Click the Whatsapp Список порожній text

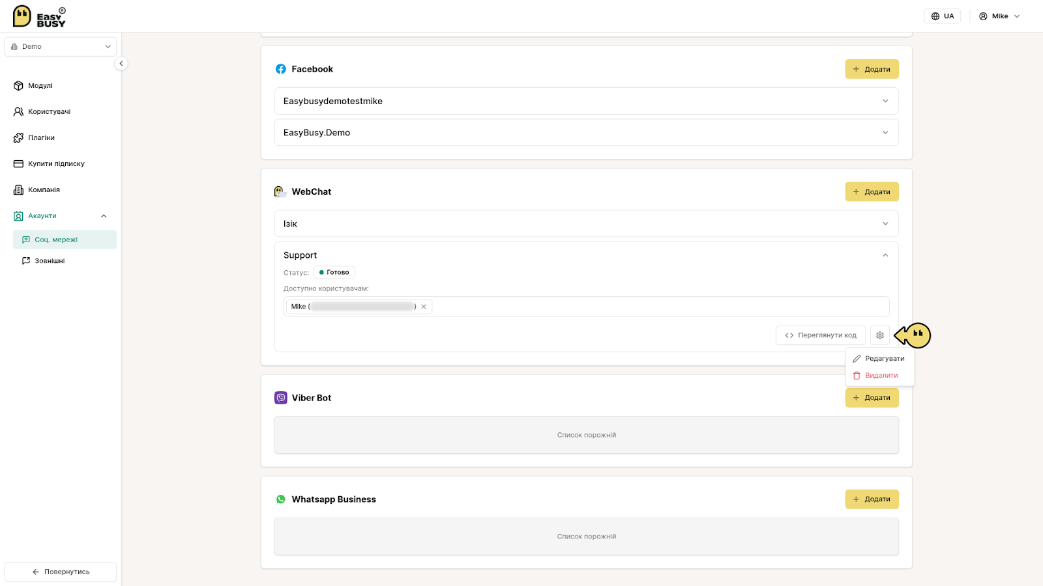pos(587,537)
